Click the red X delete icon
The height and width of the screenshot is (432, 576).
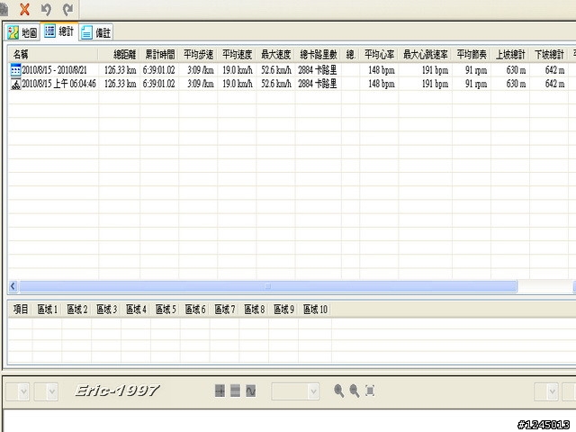coord(24,9)
